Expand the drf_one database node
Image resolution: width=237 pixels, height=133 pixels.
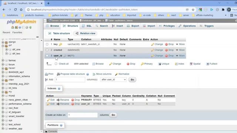pyautogui.click(x=7, y=50)
